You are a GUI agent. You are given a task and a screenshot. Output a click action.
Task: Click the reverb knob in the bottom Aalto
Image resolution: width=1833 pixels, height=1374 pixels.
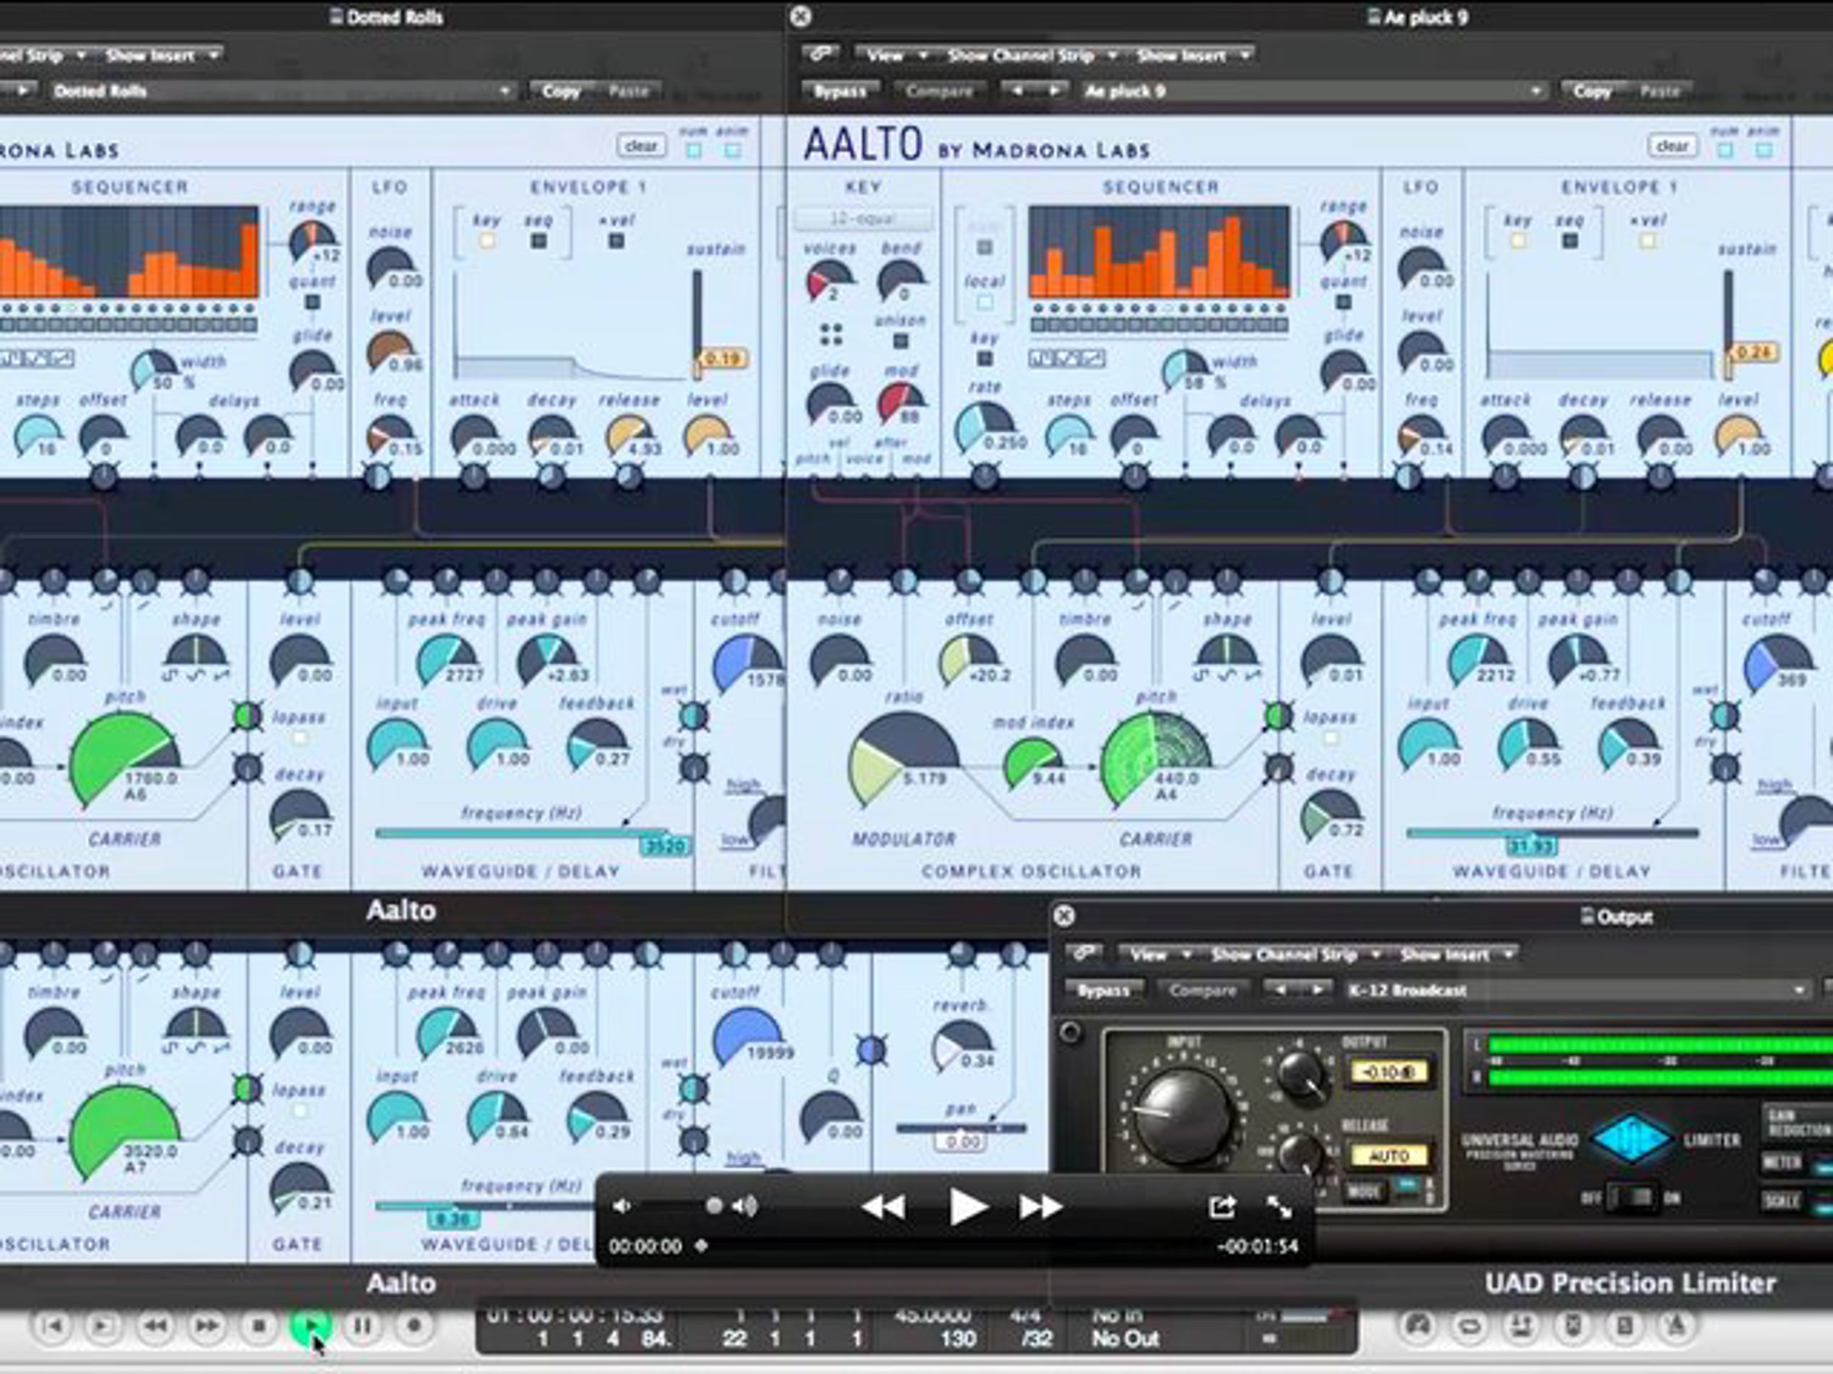pos(962,1045)
